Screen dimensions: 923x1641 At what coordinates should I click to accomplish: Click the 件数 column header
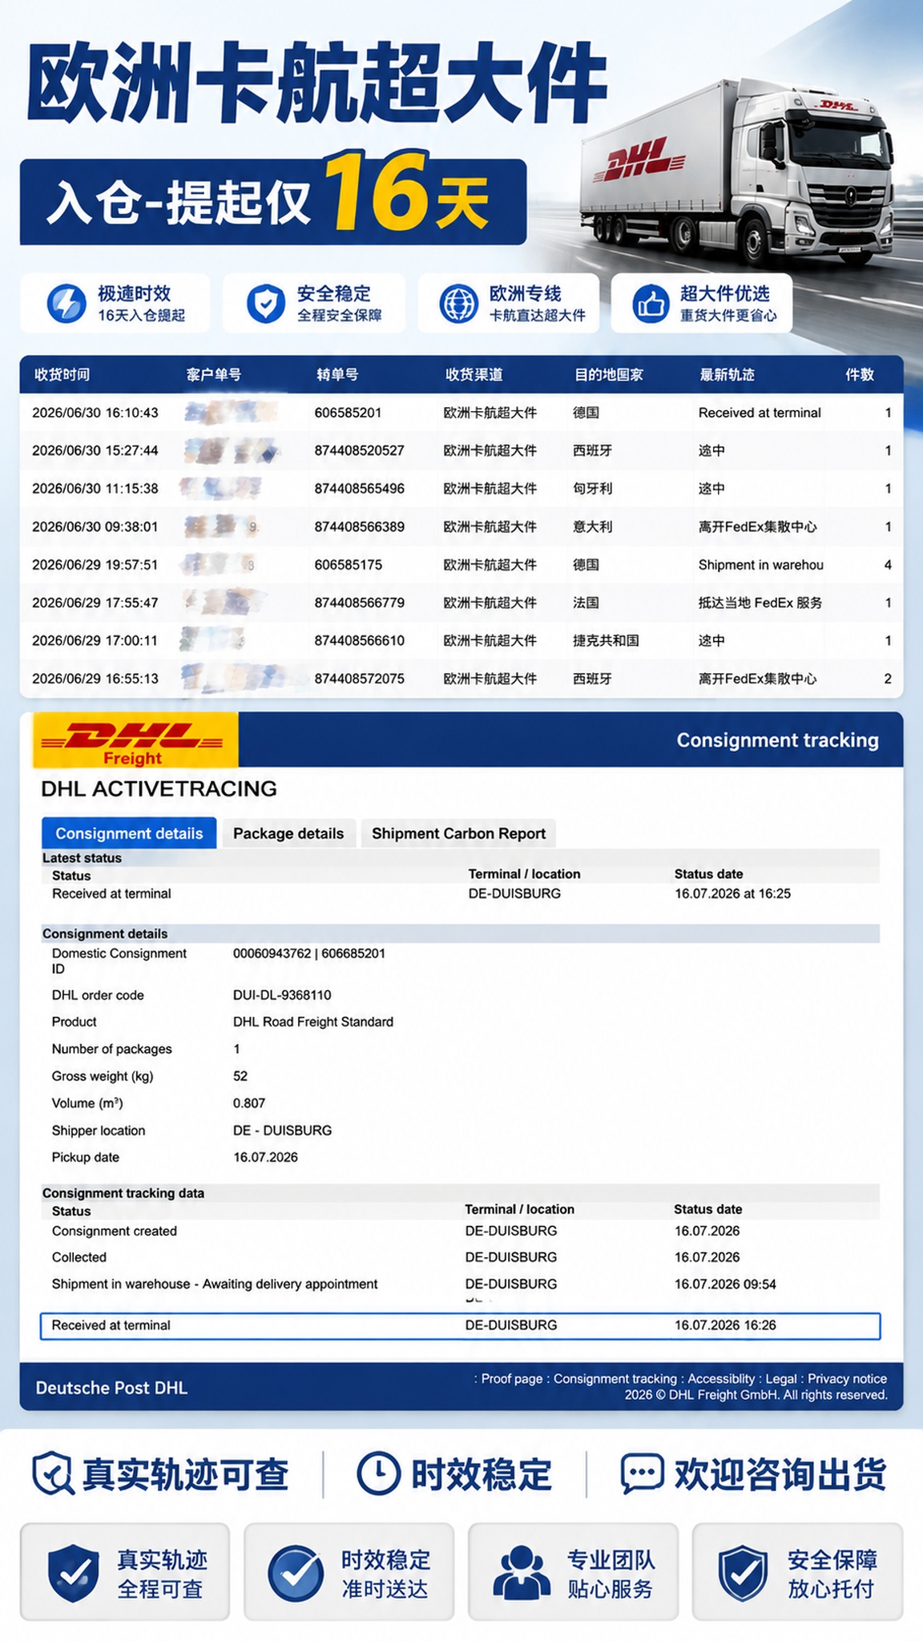[860, 374]
